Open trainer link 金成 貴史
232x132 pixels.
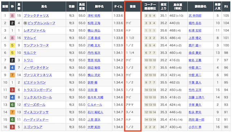pos(195,53)
